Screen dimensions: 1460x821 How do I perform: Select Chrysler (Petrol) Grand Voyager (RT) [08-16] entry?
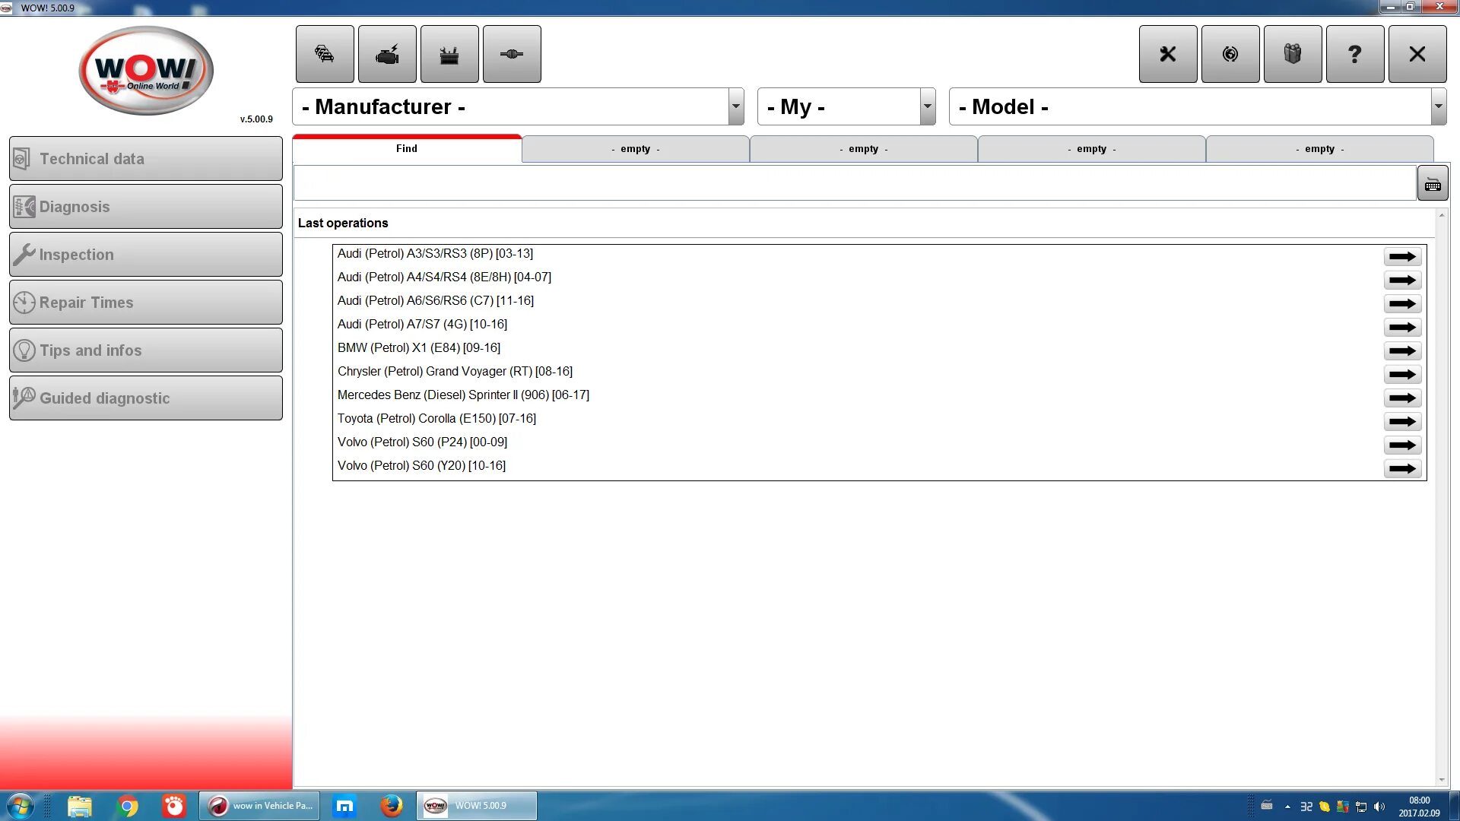point(455,372)
